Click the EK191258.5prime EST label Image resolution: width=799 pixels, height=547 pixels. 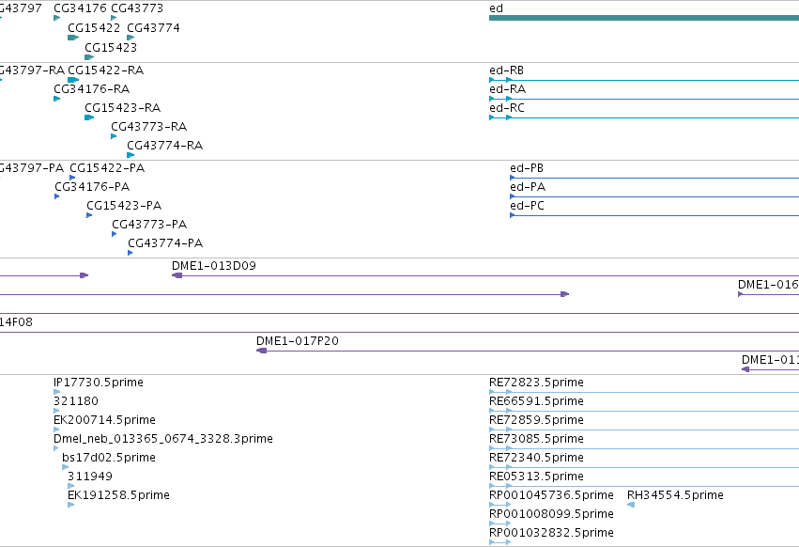tap(118, 494)
